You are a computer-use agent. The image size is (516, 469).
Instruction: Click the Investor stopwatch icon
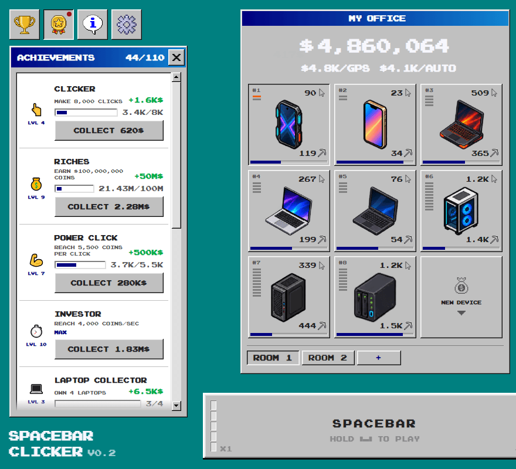[x=36, y=331]
